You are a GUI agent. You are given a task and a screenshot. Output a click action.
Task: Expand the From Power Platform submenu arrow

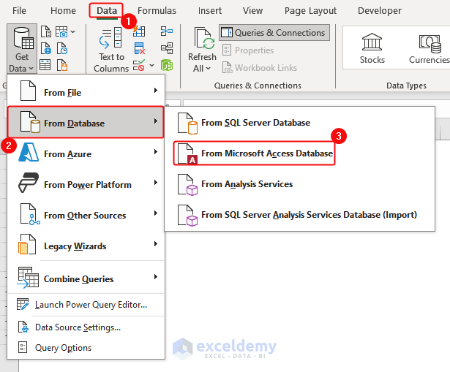coord(156,182)
